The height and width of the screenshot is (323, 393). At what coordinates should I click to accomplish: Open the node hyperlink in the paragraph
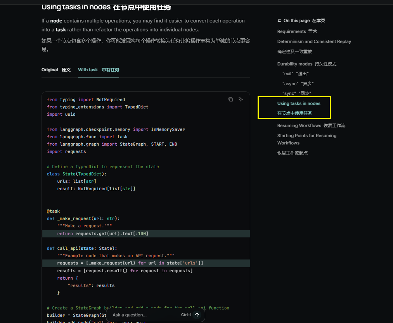click(x=56, y=21)
